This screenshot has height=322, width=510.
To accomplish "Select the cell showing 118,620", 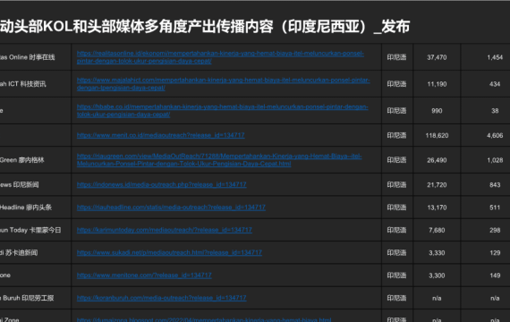I will tap(437, 135).
